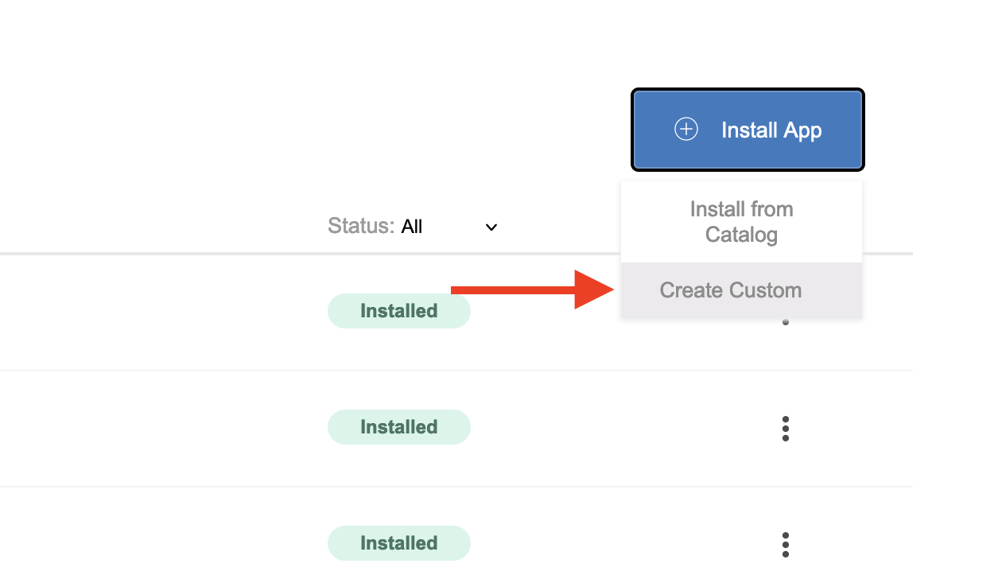The image size is (1002, 579).
Task: Click the Status: All label text
Action: point(375,226)
